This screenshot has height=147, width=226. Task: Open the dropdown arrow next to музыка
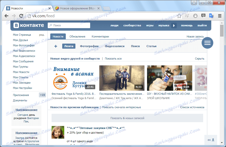coord(174,25)
